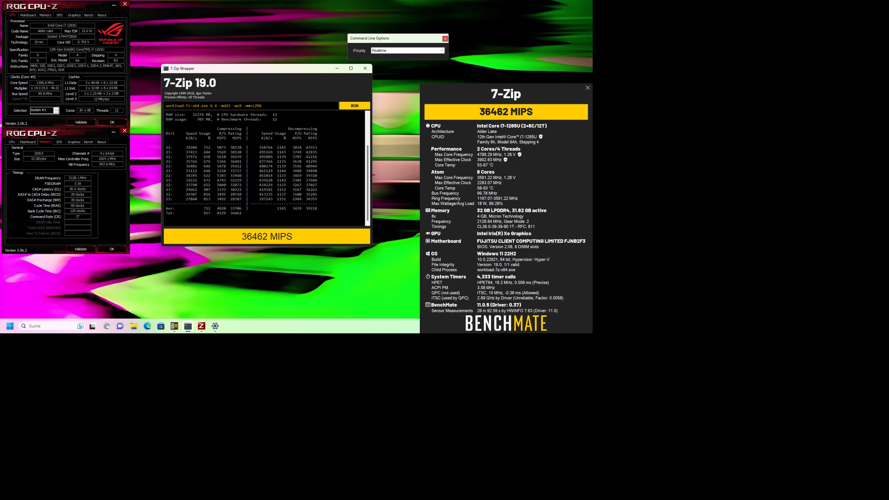Open the Settings gear taskbar icon
The height and width of the screenshot is (500, 889).
click(215, 326)
